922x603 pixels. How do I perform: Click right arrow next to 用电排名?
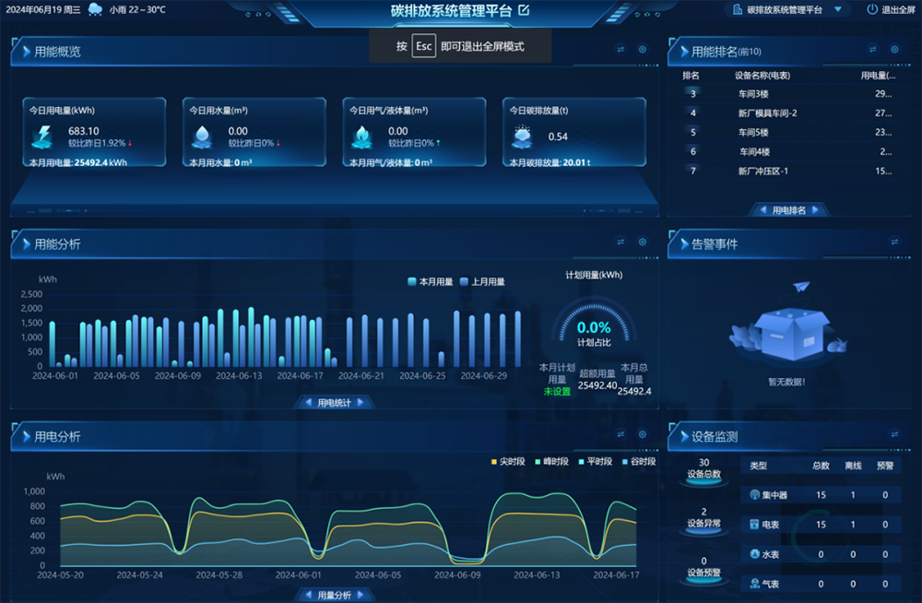(x=814, y=210)
